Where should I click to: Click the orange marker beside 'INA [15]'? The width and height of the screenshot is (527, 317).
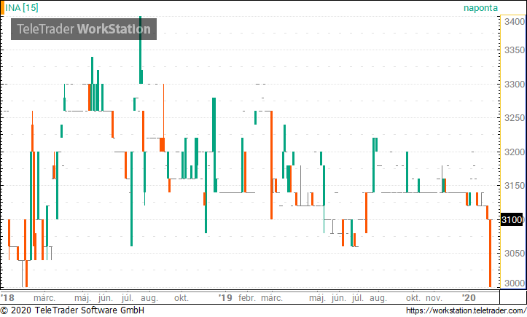(x=2, y=8)
